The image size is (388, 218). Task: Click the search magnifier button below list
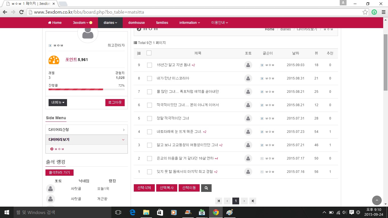click(206, 188)
